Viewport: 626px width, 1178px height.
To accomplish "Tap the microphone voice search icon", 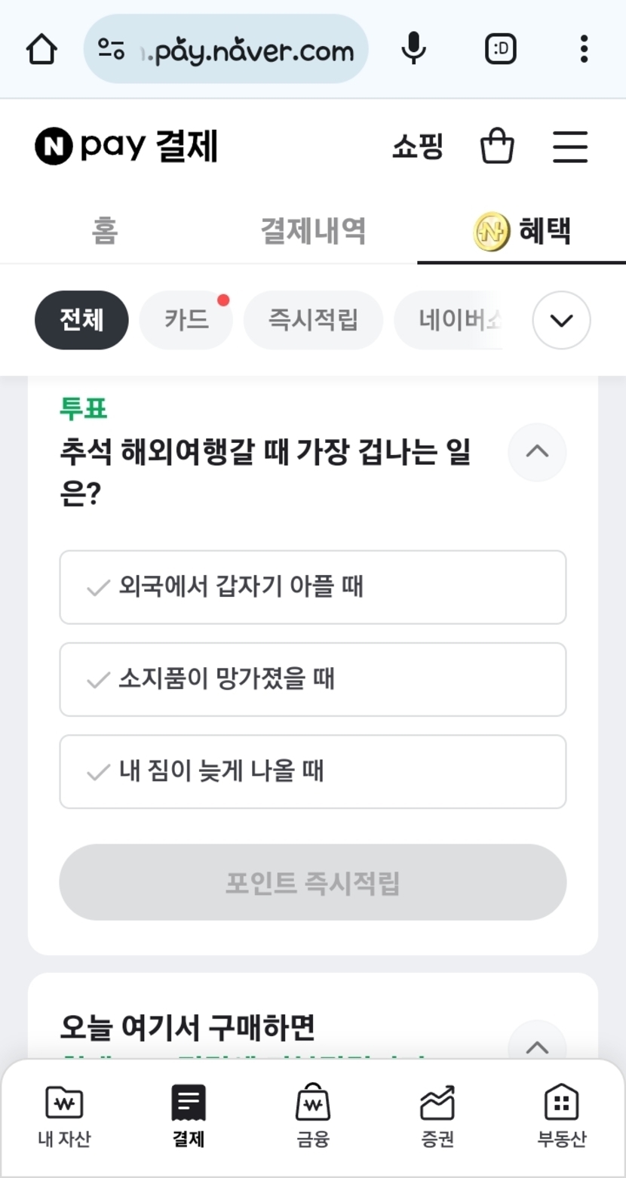I will tap(413, 50).
